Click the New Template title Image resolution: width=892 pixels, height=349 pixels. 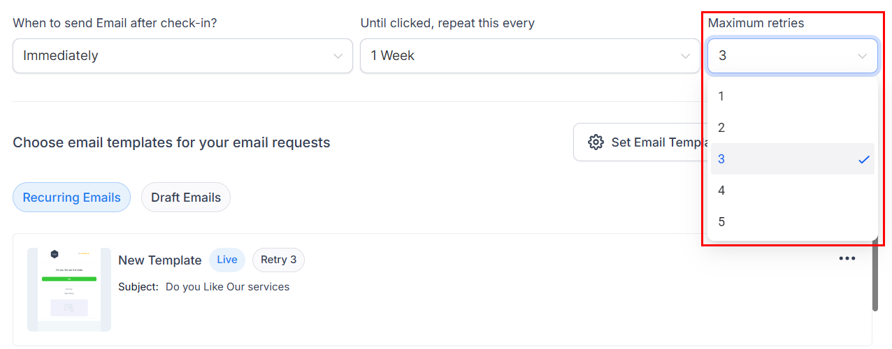pos(160,260)
